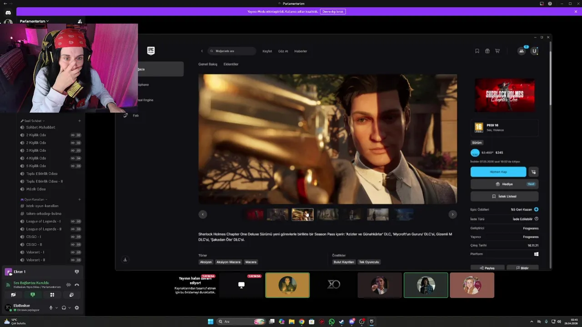Open headphone output options arrow
The width and height of the screenshot is (582, 327).
69,307
